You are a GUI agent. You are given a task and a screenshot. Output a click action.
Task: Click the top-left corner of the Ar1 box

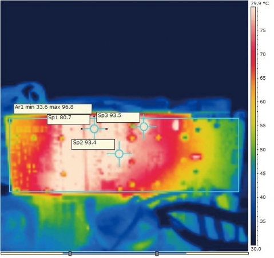pyautogui.click(x=10, y=119)
